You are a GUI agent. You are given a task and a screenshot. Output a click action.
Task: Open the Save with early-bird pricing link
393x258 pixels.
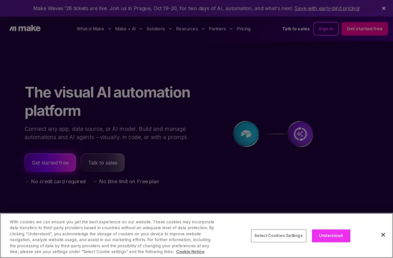point(327,8)
